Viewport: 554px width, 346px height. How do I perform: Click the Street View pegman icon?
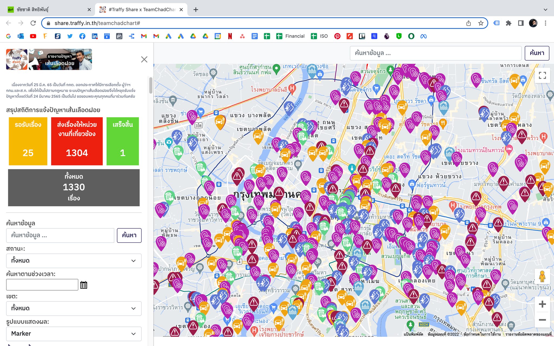pyautogui.click(x=542, y=277)
